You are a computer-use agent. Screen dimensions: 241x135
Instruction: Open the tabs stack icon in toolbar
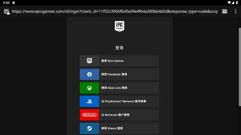225,11
